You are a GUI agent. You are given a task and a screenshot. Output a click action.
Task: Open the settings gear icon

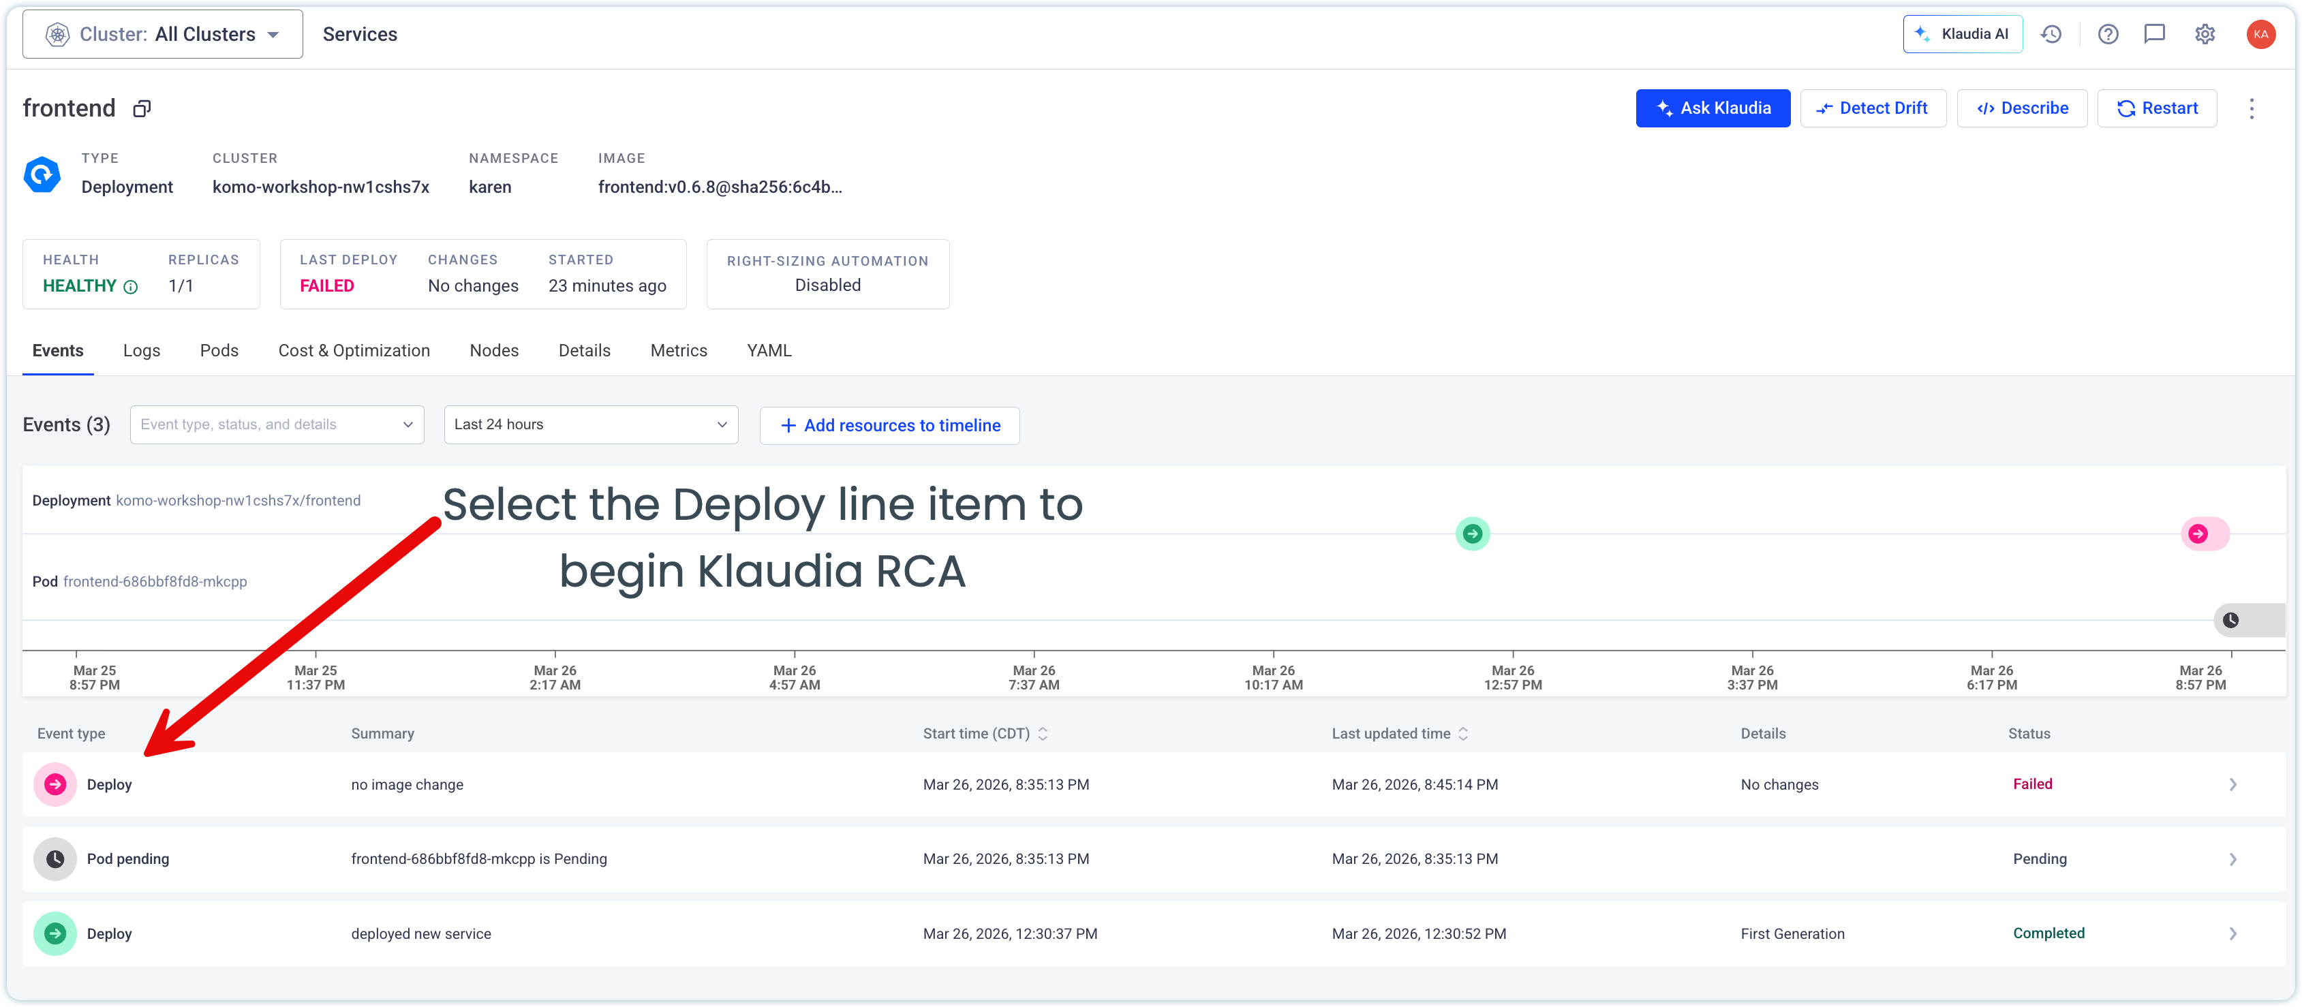coord(2205,34)
